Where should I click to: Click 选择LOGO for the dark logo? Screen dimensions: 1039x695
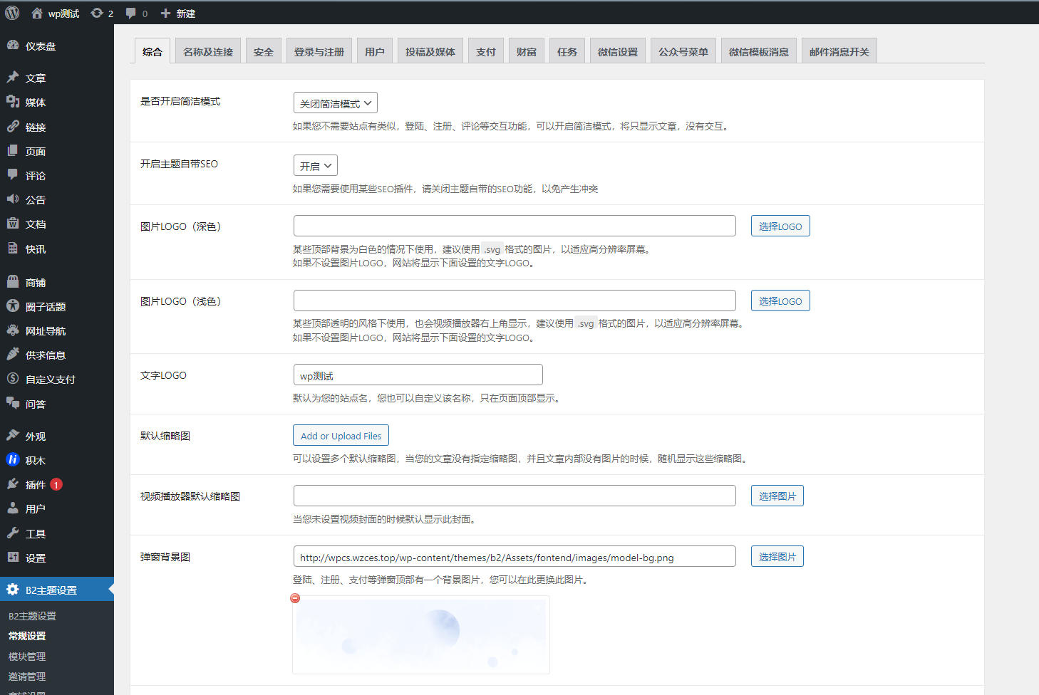pyautogui.click(x=780, y=226)
